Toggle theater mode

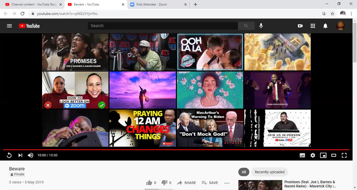pos(334,155)
